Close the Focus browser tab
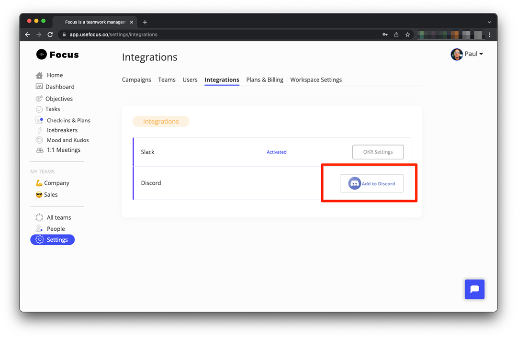 click(132, 22)
